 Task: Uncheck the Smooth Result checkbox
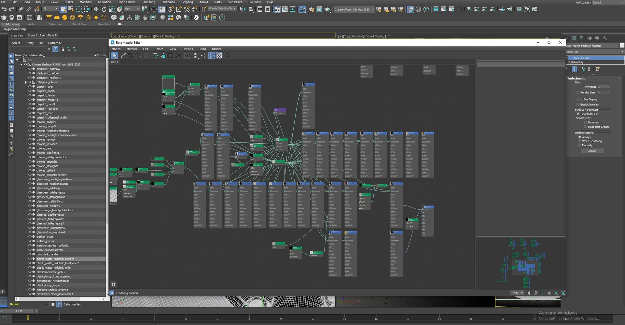pos(578,114)
